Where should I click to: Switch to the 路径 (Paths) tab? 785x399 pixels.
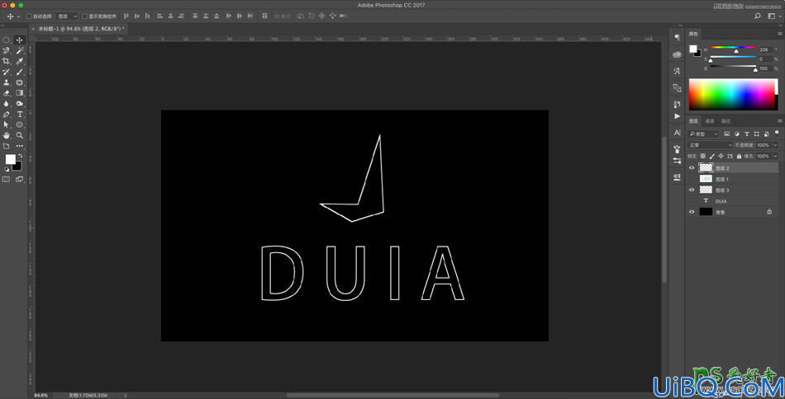726,121
